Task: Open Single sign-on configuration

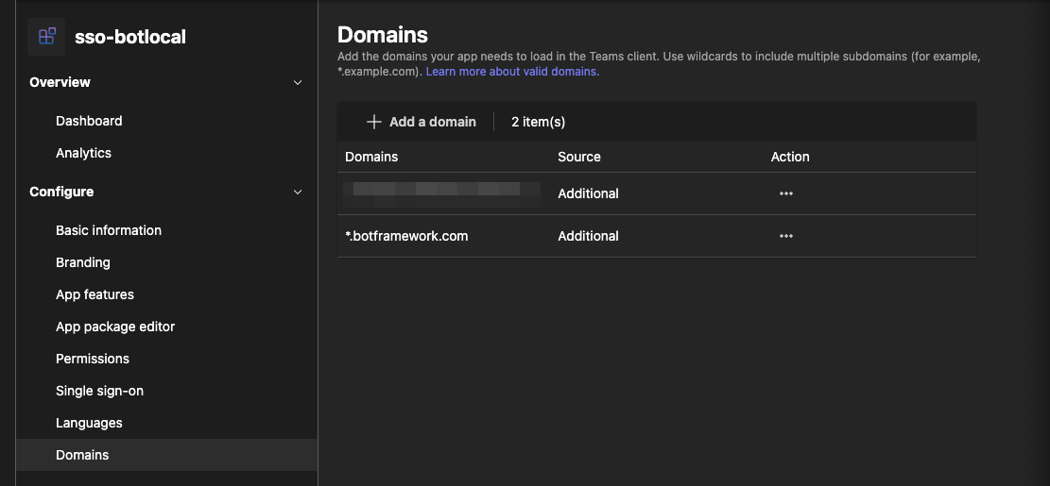Action: pyautogui.click(x=99, y=391)
